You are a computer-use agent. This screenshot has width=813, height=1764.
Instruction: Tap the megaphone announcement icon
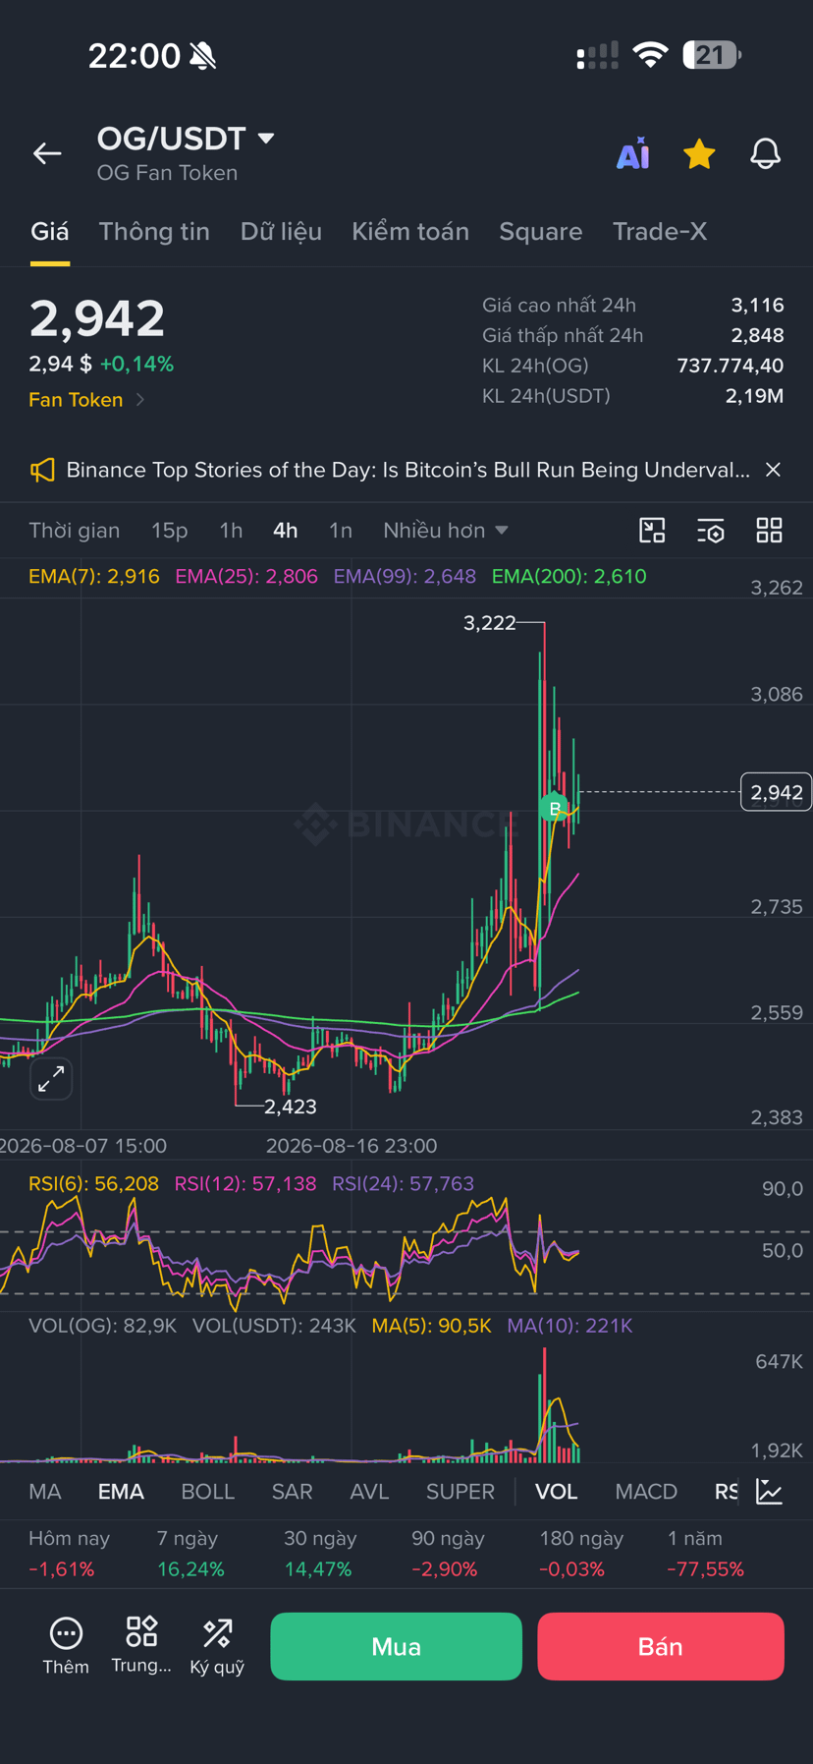42,470
